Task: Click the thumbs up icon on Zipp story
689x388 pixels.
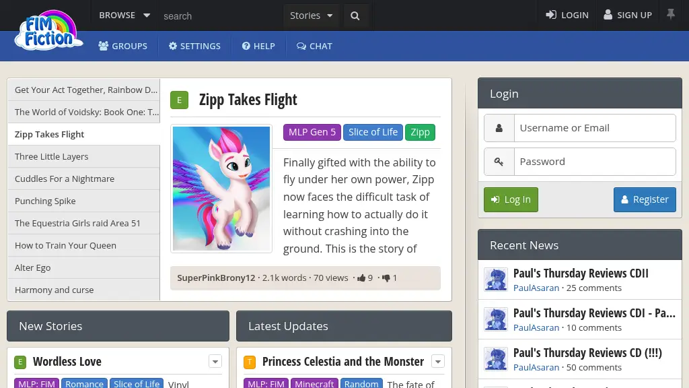Action: (x=361, y=278)
